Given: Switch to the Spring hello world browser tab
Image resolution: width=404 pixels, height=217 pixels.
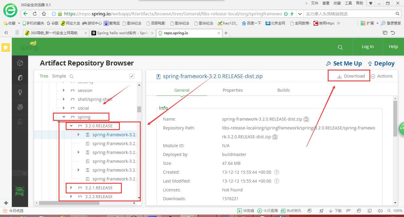Looking at the screenshot, I should 122,33.
